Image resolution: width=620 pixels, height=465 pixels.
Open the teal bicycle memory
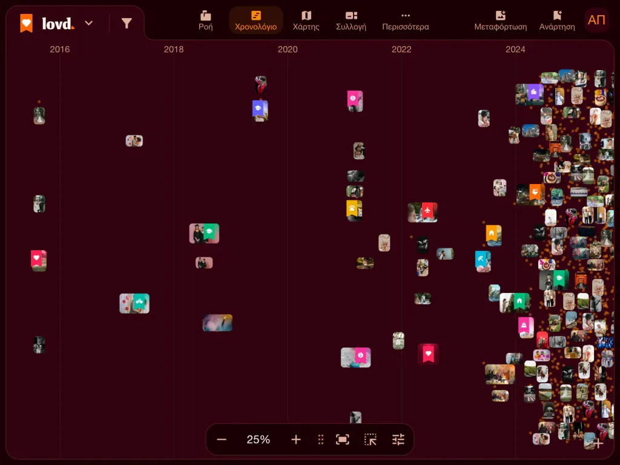pyautogui.click(x=134, y=303)
